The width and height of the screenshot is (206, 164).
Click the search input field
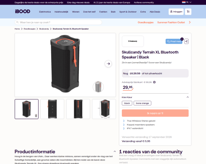[58, 22]
